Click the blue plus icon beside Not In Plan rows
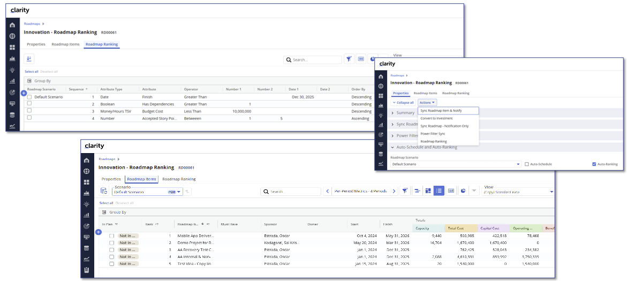627x281 pixels. pyautogui.click(x=98, y=232)
